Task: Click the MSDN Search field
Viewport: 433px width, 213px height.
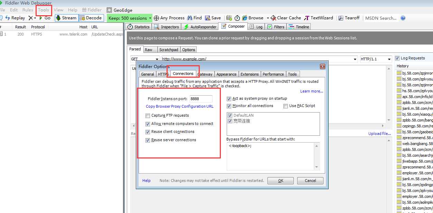Action: (381, 18)
